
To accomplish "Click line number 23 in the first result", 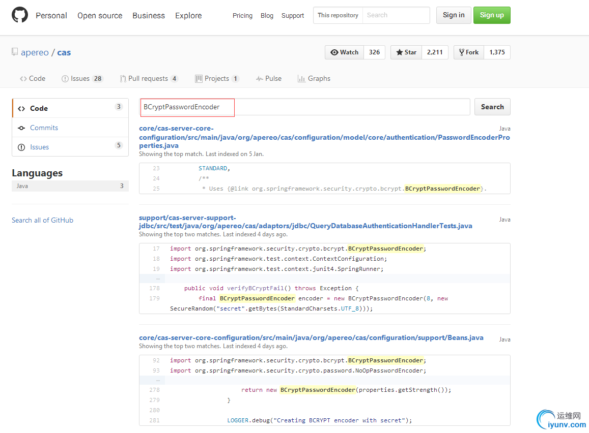I will [156, 168].
